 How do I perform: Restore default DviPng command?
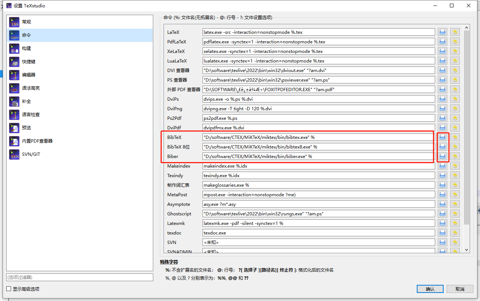pos(455,108)
